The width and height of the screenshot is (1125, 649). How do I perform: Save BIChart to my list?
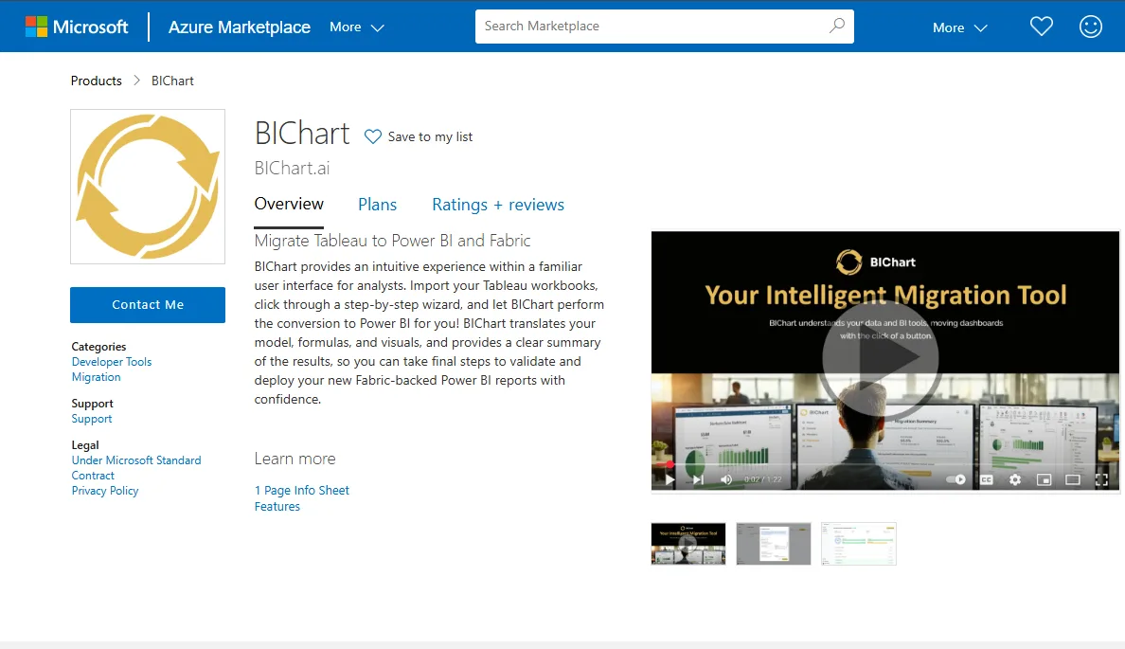419,136
